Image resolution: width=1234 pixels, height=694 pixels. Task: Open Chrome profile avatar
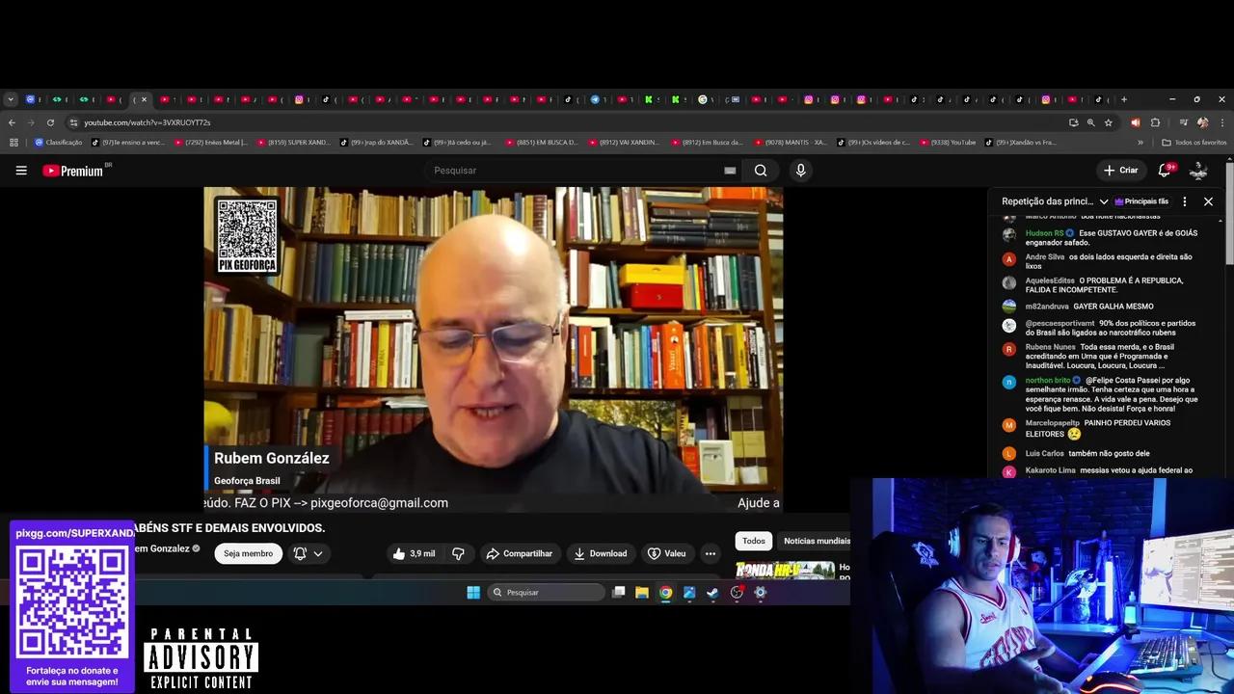(x=1202, y=122)
